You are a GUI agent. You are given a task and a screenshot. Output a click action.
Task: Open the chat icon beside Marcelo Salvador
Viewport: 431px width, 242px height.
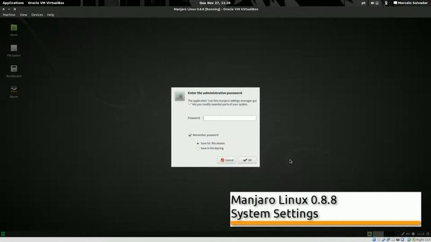395,3
